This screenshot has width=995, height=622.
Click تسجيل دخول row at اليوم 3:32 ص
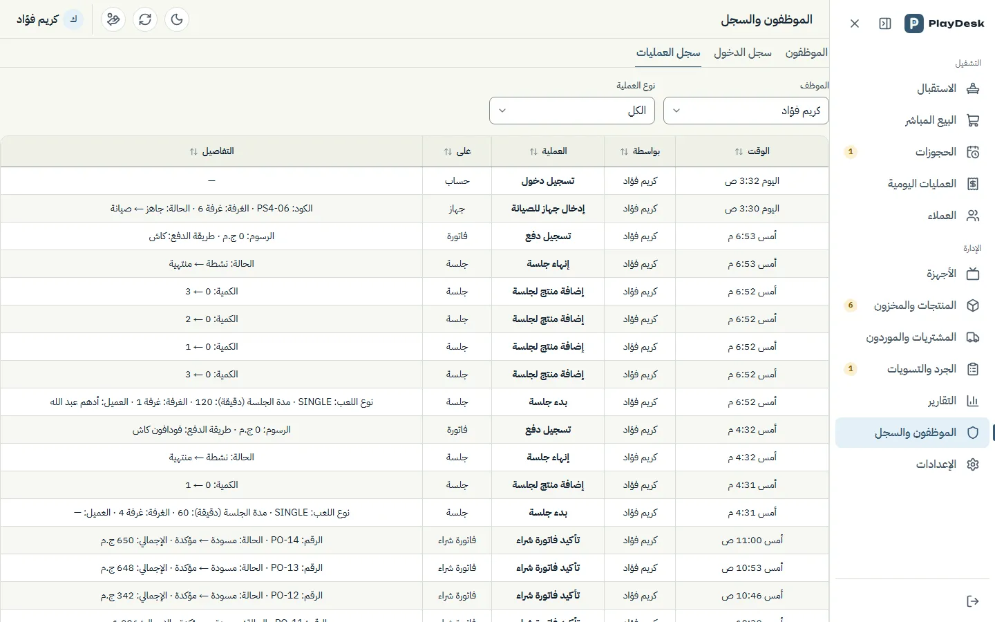click(x=415, y=181)
